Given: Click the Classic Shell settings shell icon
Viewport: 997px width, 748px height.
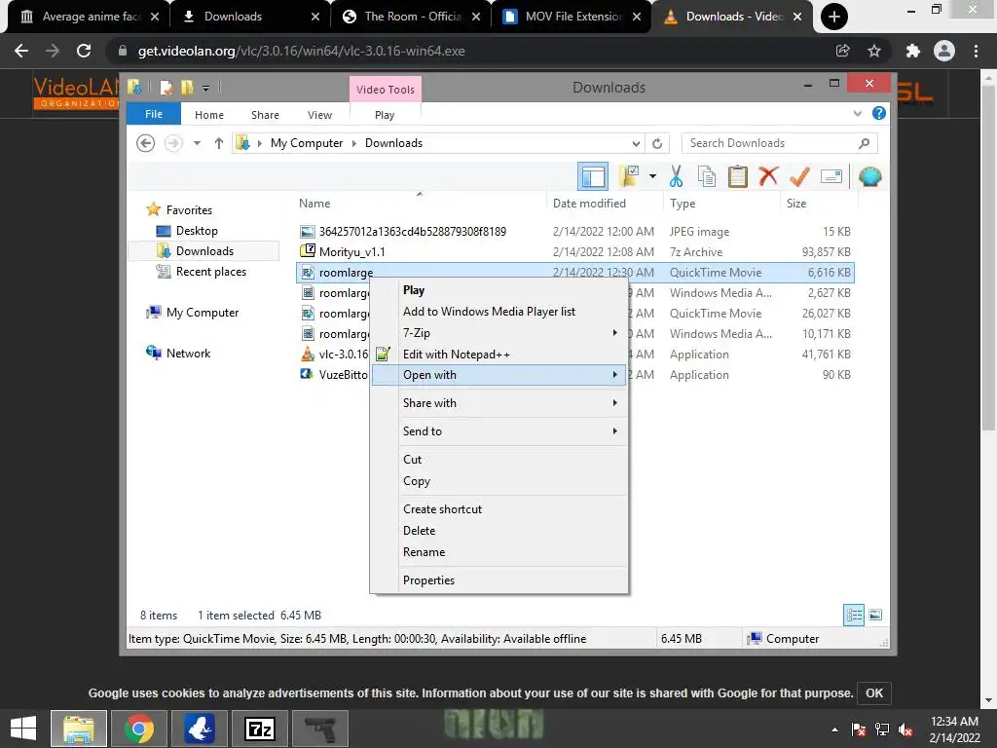Looking at the screenshot, I should click(869, 176).
